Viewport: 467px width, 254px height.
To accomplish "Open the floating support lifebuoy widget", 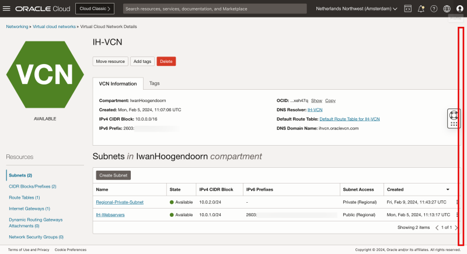I will [454, 118].
